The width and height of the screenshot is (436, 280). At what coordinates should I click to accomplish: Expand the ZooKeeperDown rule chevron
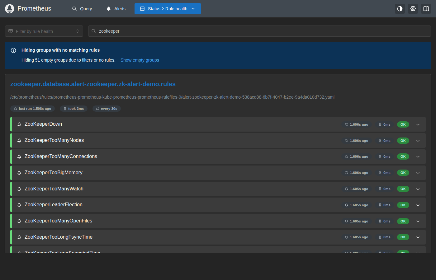coord(418,124)
